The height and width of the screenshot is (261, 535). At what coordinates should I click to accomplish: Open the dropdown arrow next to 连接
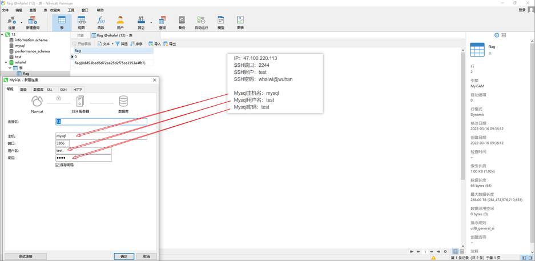pos(21,22)
